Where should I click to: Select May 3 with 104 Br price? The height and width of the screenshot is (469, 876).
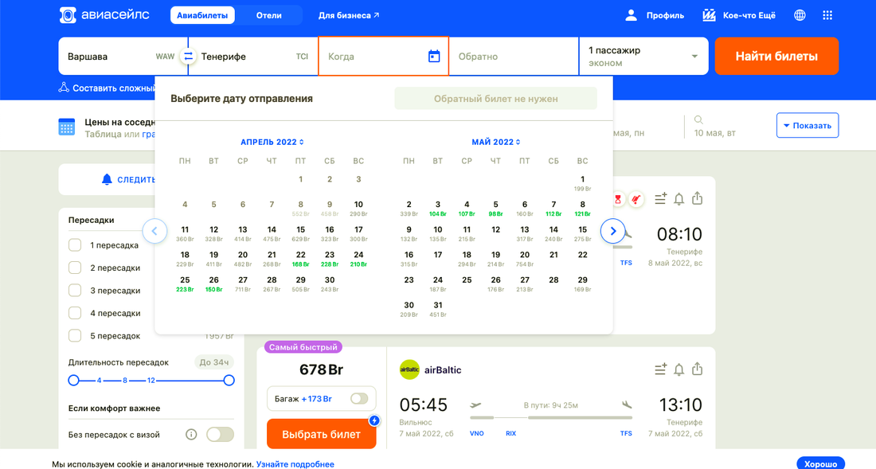[x=438, y=209]
